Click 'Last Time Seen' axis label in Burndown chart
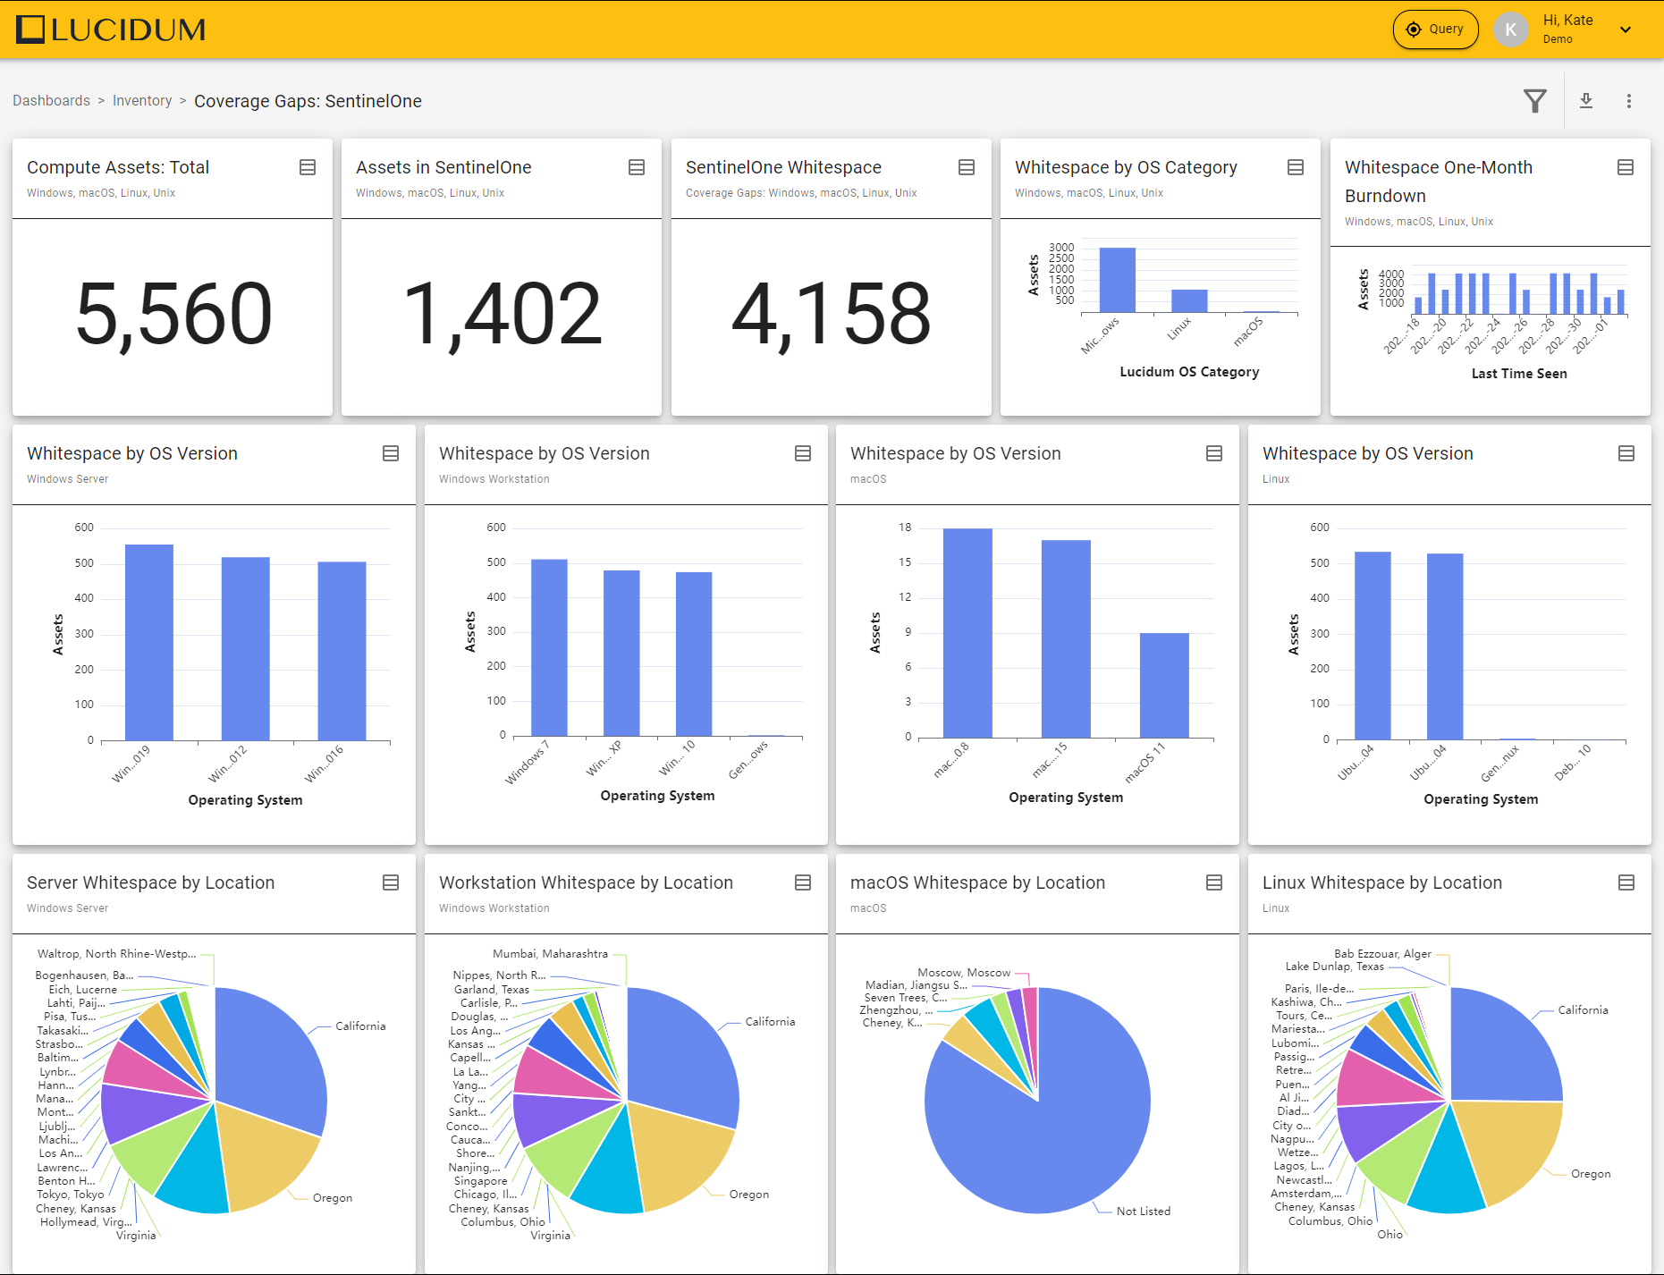Image resolution: width=1664 pixels, height=1275 pixels. click(x=1519, y=374)
